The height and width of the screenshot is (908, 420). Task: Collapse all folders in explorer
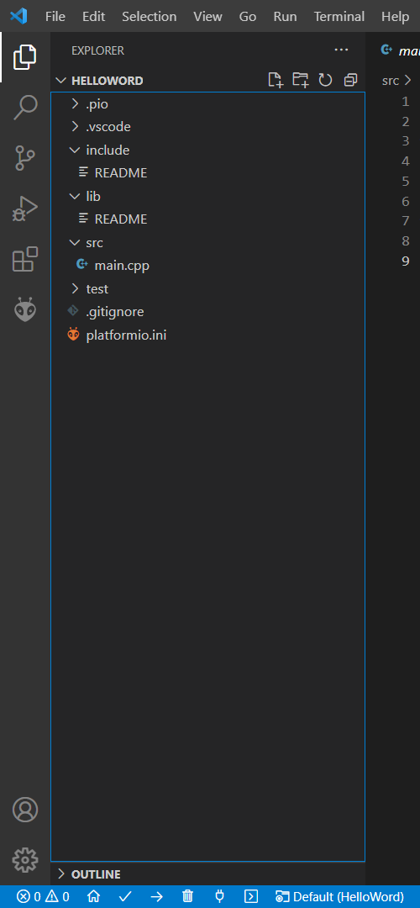tap(350, 80)
